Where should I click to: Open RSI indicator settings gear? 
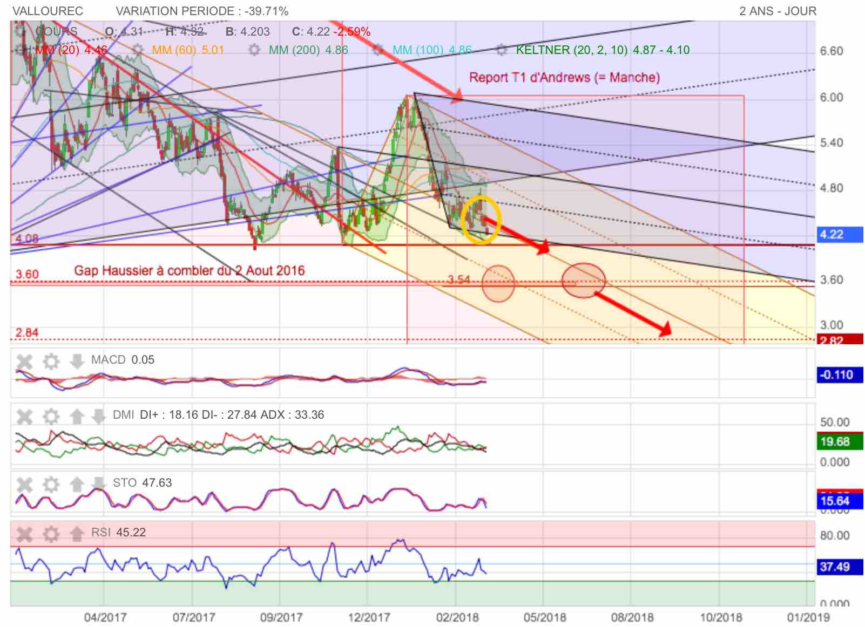[x=51, y=534]
